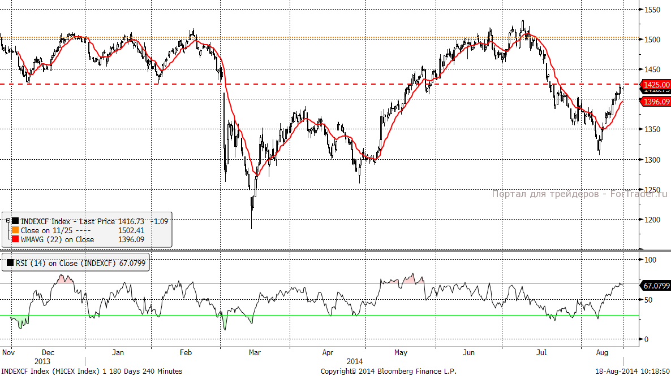Click the 50 RSI axis tick
Screen dimensions: 671x376
click(648, 300)
